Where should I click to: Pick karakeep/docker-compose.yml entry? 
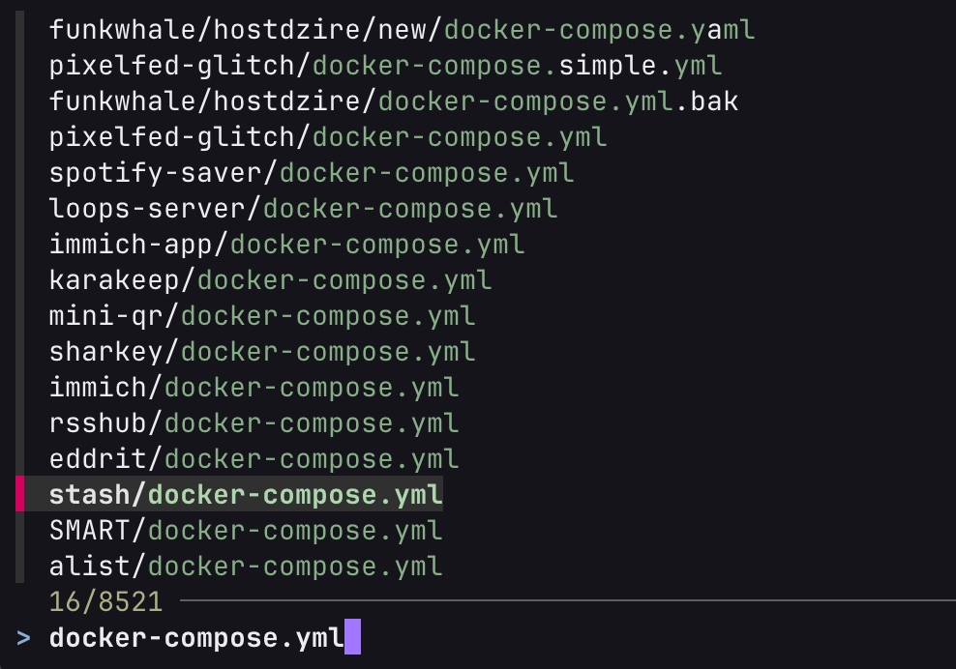270,280
